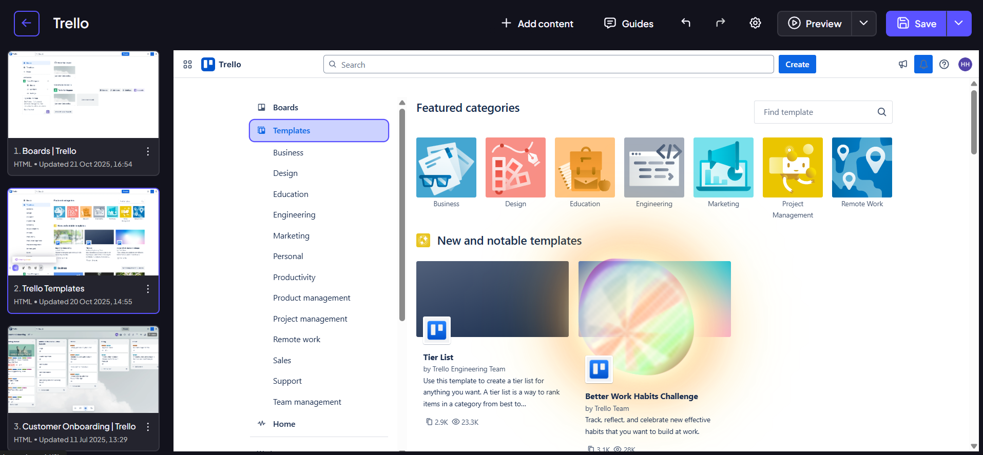Image resolution: width=983 pixels, height=455 pixels.
Task: Open options menu for Trello Templates slide
Action: click(x=148, y=289)
